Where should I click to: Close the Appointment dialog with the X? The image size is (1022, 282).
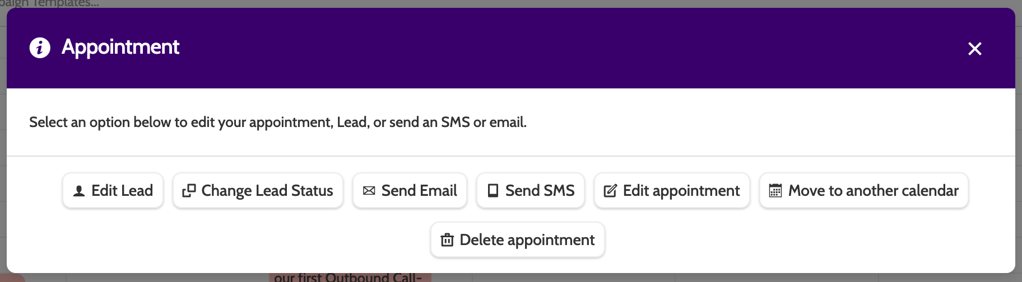[x=974, y=49]
